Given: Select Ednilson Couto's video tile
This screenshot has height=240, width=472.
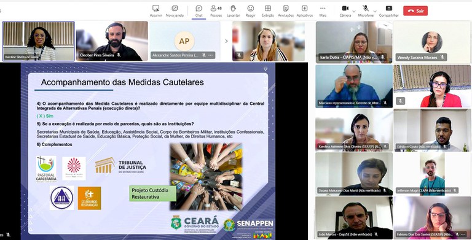Looking at the screenshot, I should pyautogui.click(x=432, y=130).
